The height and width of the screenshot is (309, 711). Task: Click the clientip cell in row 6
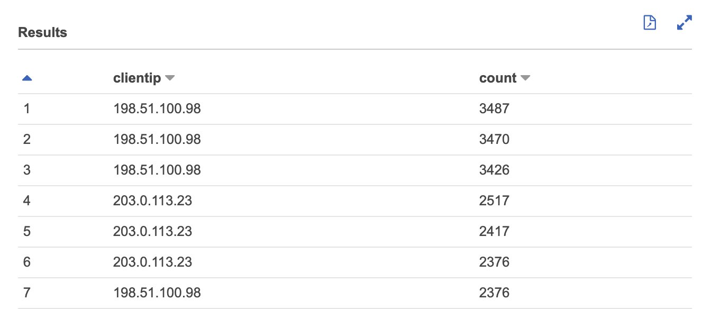point(152,262)
